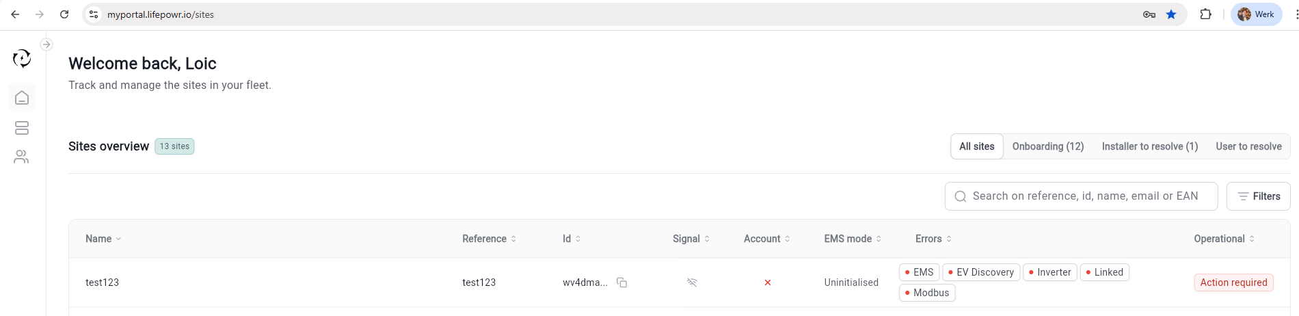This screenshot has height=316, width=1299.
Task: Switch to Onboarding (12) tab
Action: (x=1047, y=146)
